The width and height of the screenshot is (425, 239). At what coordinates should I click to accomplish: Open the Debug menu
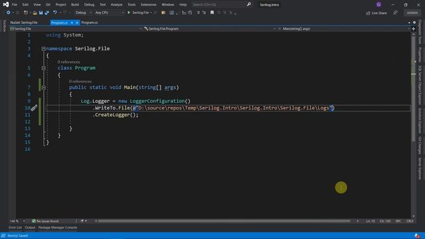tap(89, 5)
